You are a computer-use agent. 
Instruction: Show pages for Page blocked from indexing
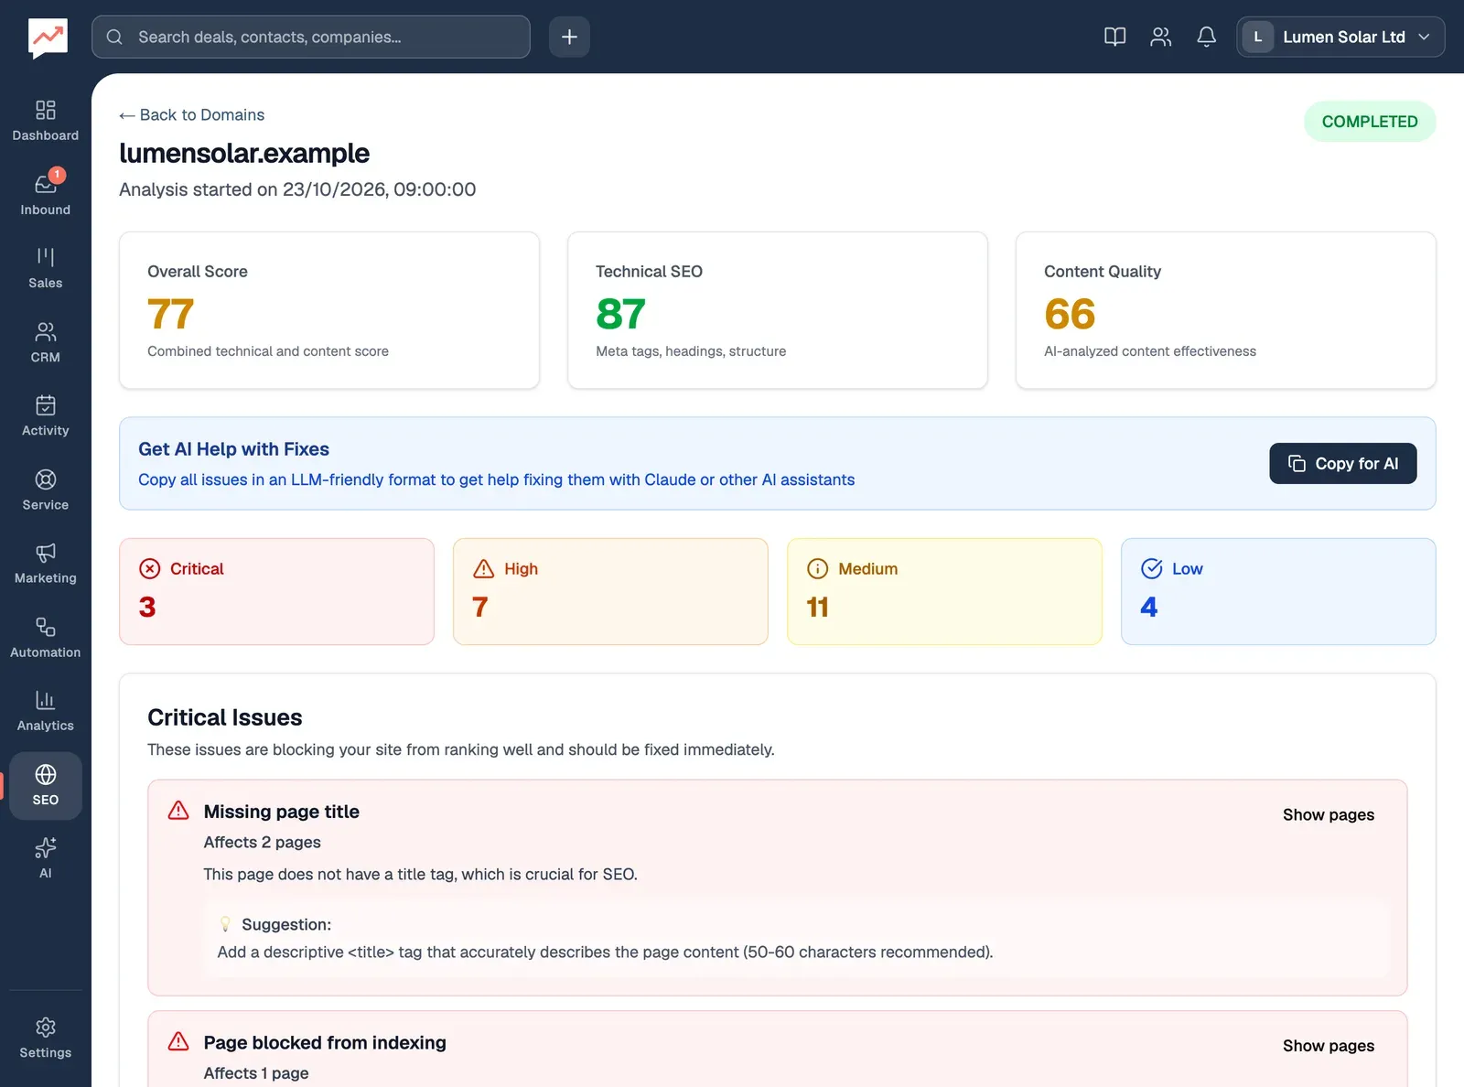tap(1329, 1046)
